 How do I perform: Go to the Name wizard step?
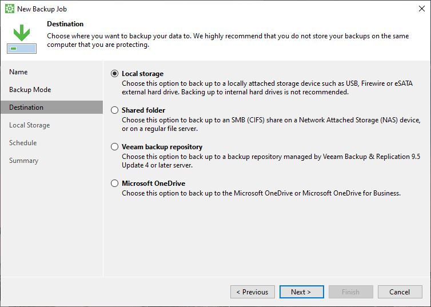tap(18, 72)
